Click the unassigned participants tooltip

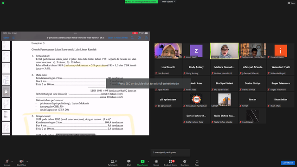click(x=170, y=153)
